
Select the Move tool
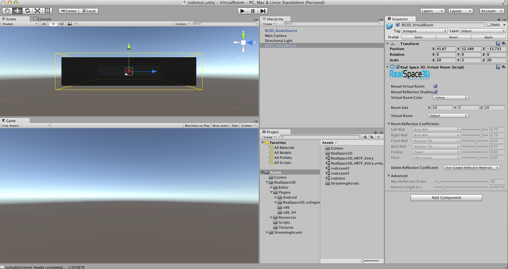[x=17, y=11]
